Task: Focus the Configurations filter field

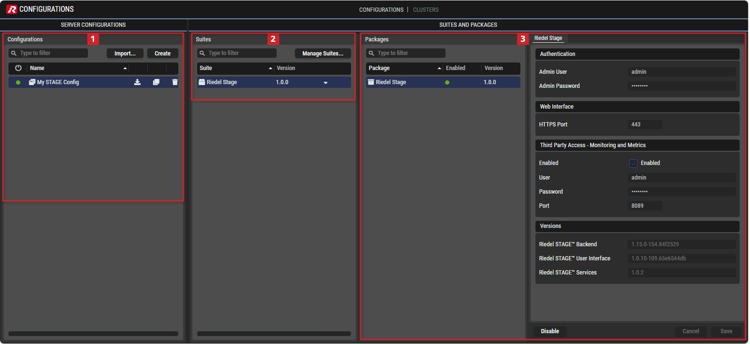Action: coord(48,53)
